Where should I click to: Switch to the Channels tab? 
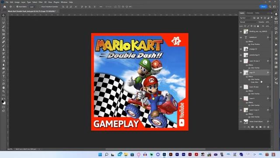click(250, 13)
